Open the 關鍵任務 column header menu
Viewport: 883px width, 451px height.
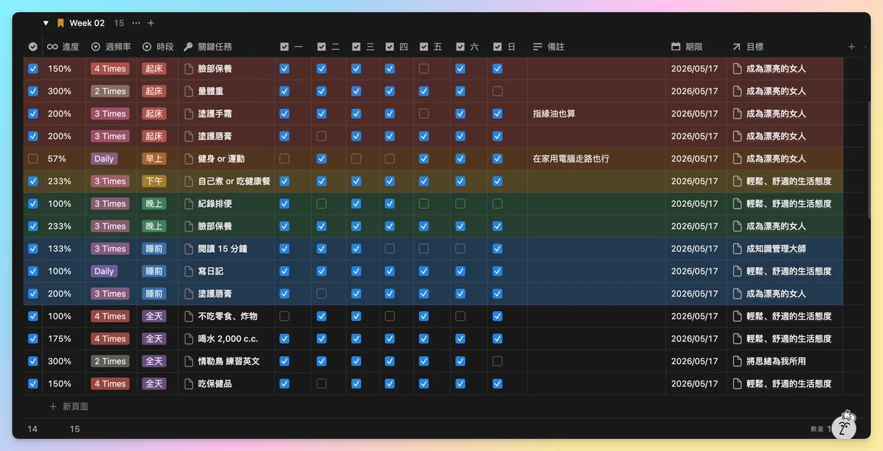click(208, 47)
